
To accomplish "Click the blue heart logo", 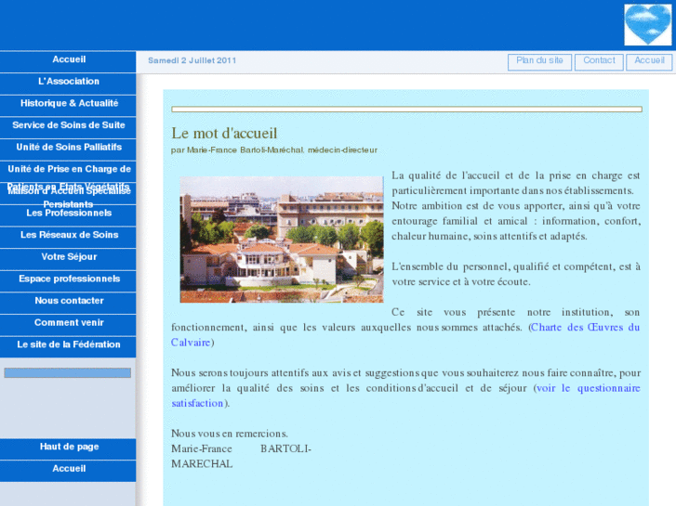I will [647, 24].
